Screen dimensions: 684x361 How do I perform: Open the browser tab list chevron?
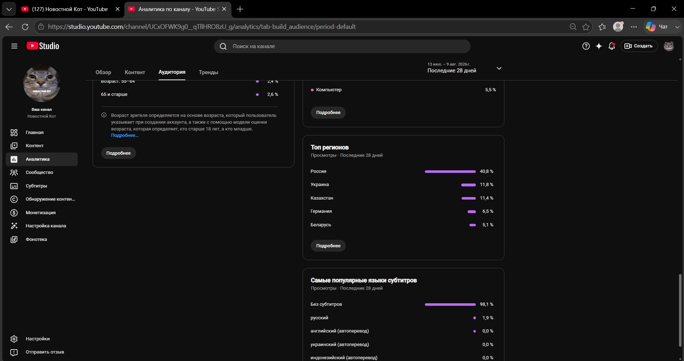point(9,9)
